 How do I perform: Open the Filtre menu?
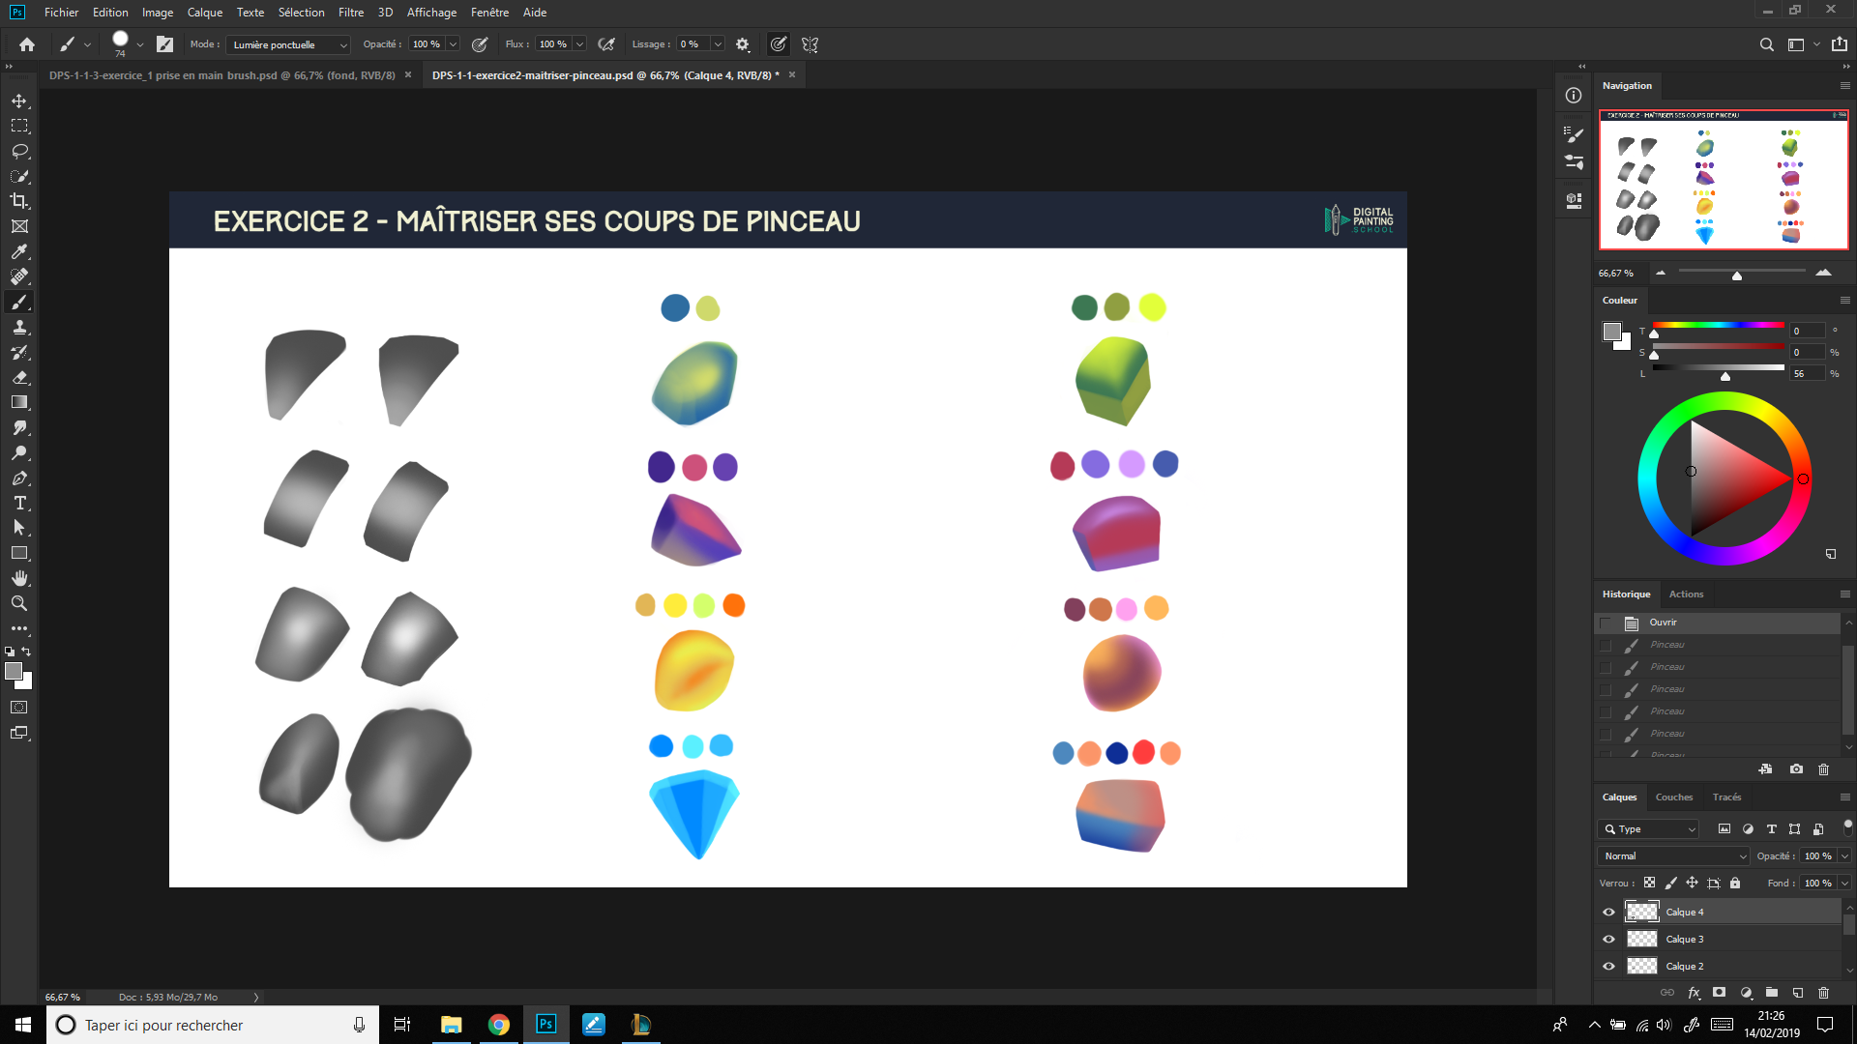tap(351, 13)
